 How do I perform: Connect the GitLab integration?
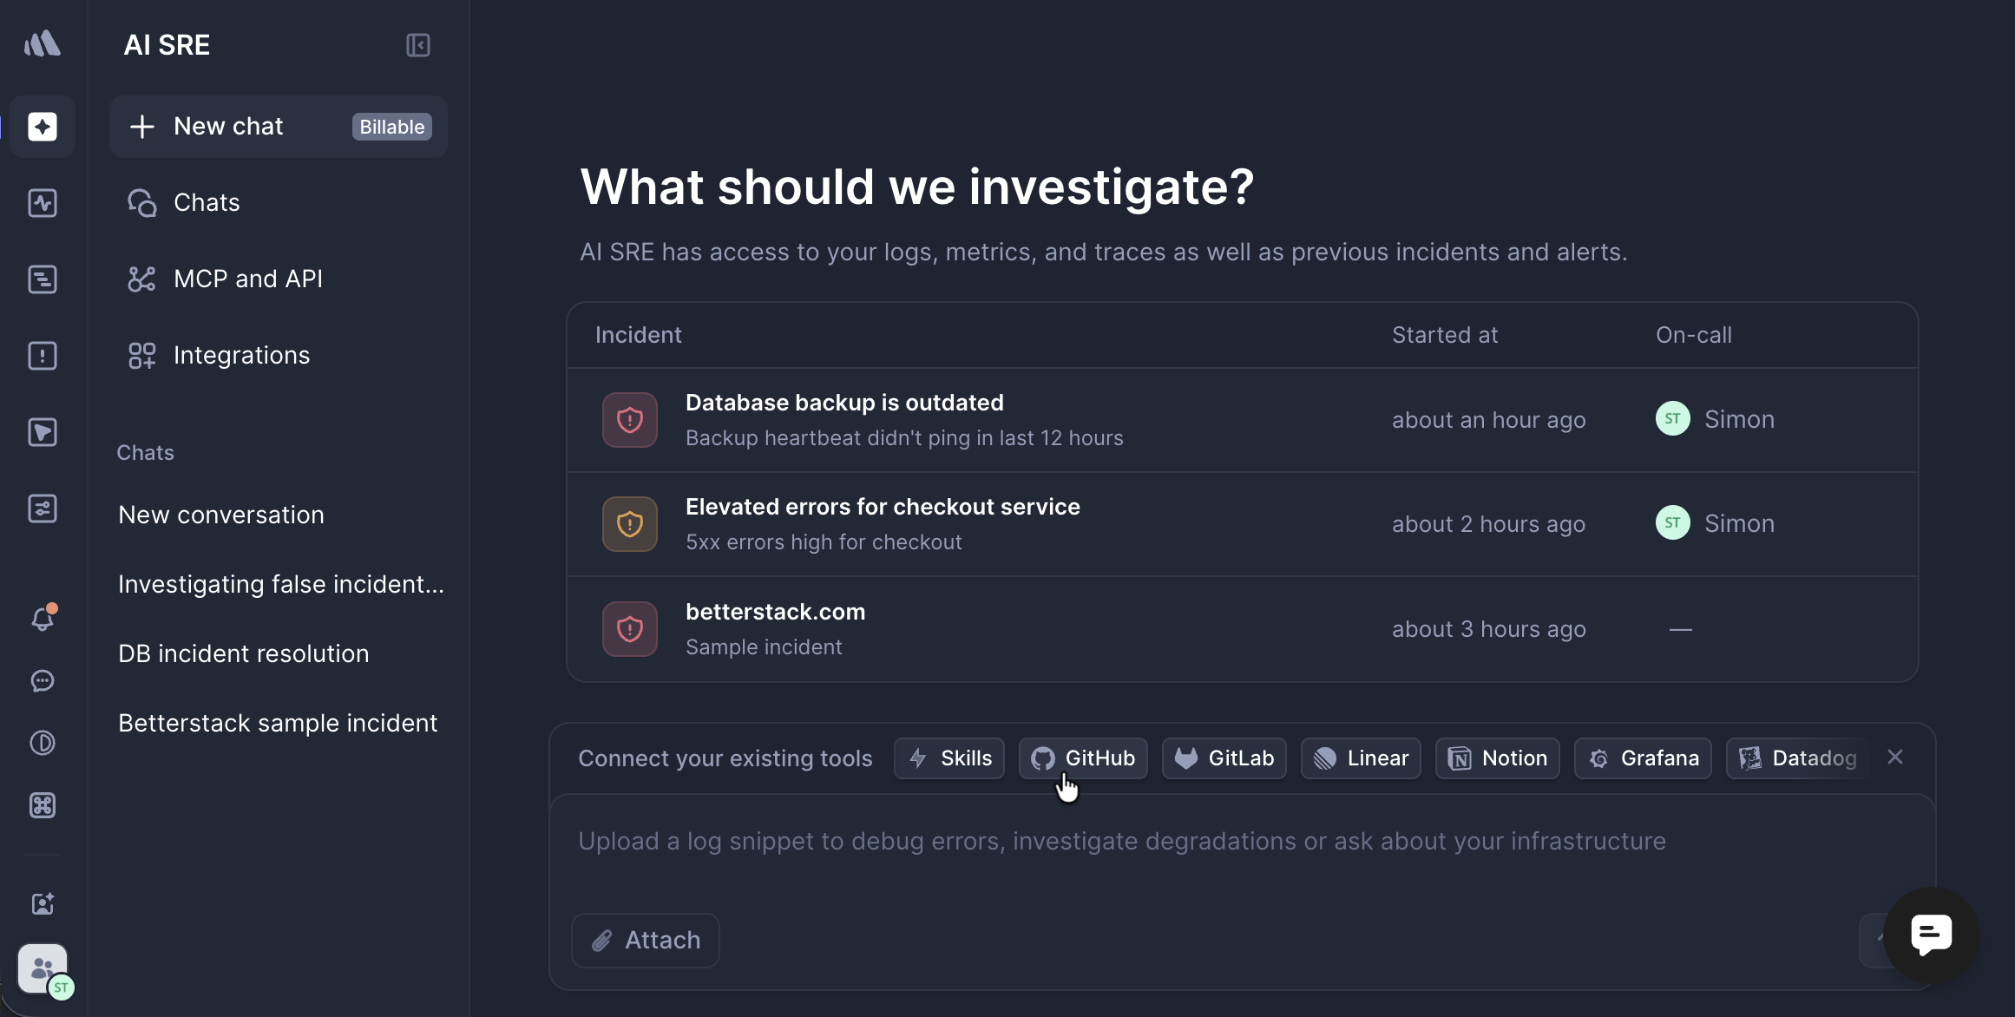1224,758
